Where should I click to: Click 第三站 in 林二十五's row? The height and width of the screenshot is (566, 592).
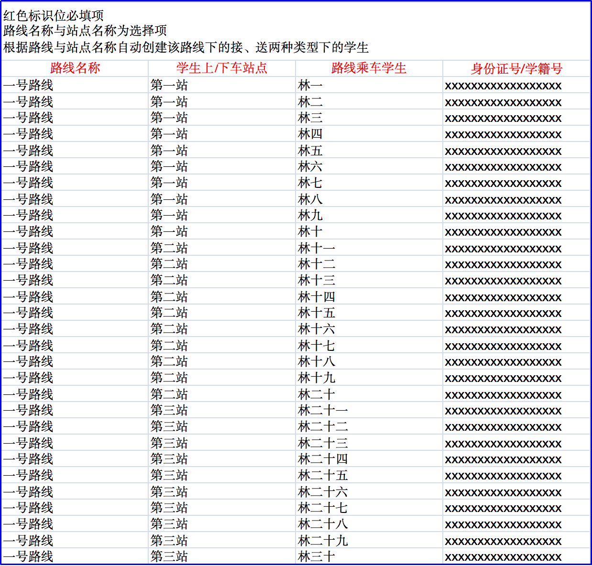point(222,475)
